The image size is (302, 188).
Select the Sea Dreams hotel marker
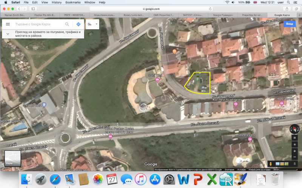click(250, 139)
